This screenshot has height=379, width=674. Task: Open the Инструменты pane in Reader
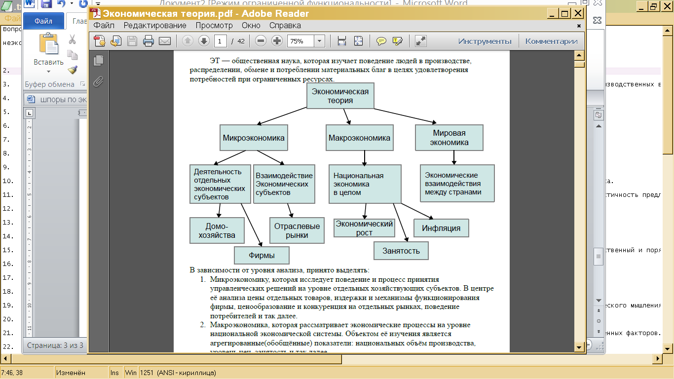coord(485,41)
